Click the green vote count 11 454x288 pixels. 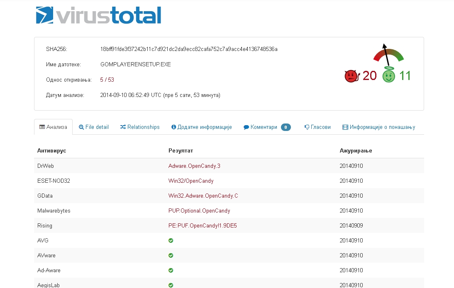[405, 76]
